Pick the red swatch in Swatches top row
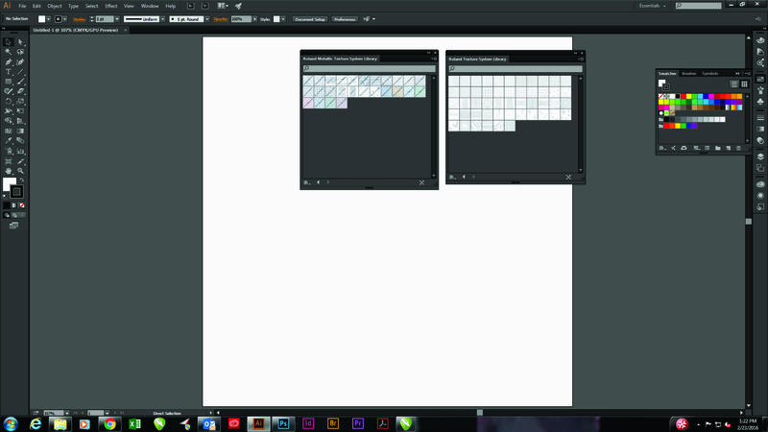 684,97
